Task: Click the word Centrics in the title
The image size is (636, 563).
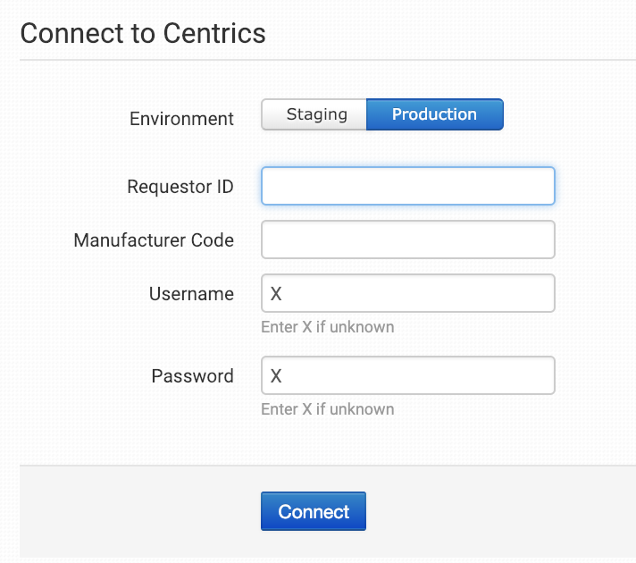Action: pos(214,33)
